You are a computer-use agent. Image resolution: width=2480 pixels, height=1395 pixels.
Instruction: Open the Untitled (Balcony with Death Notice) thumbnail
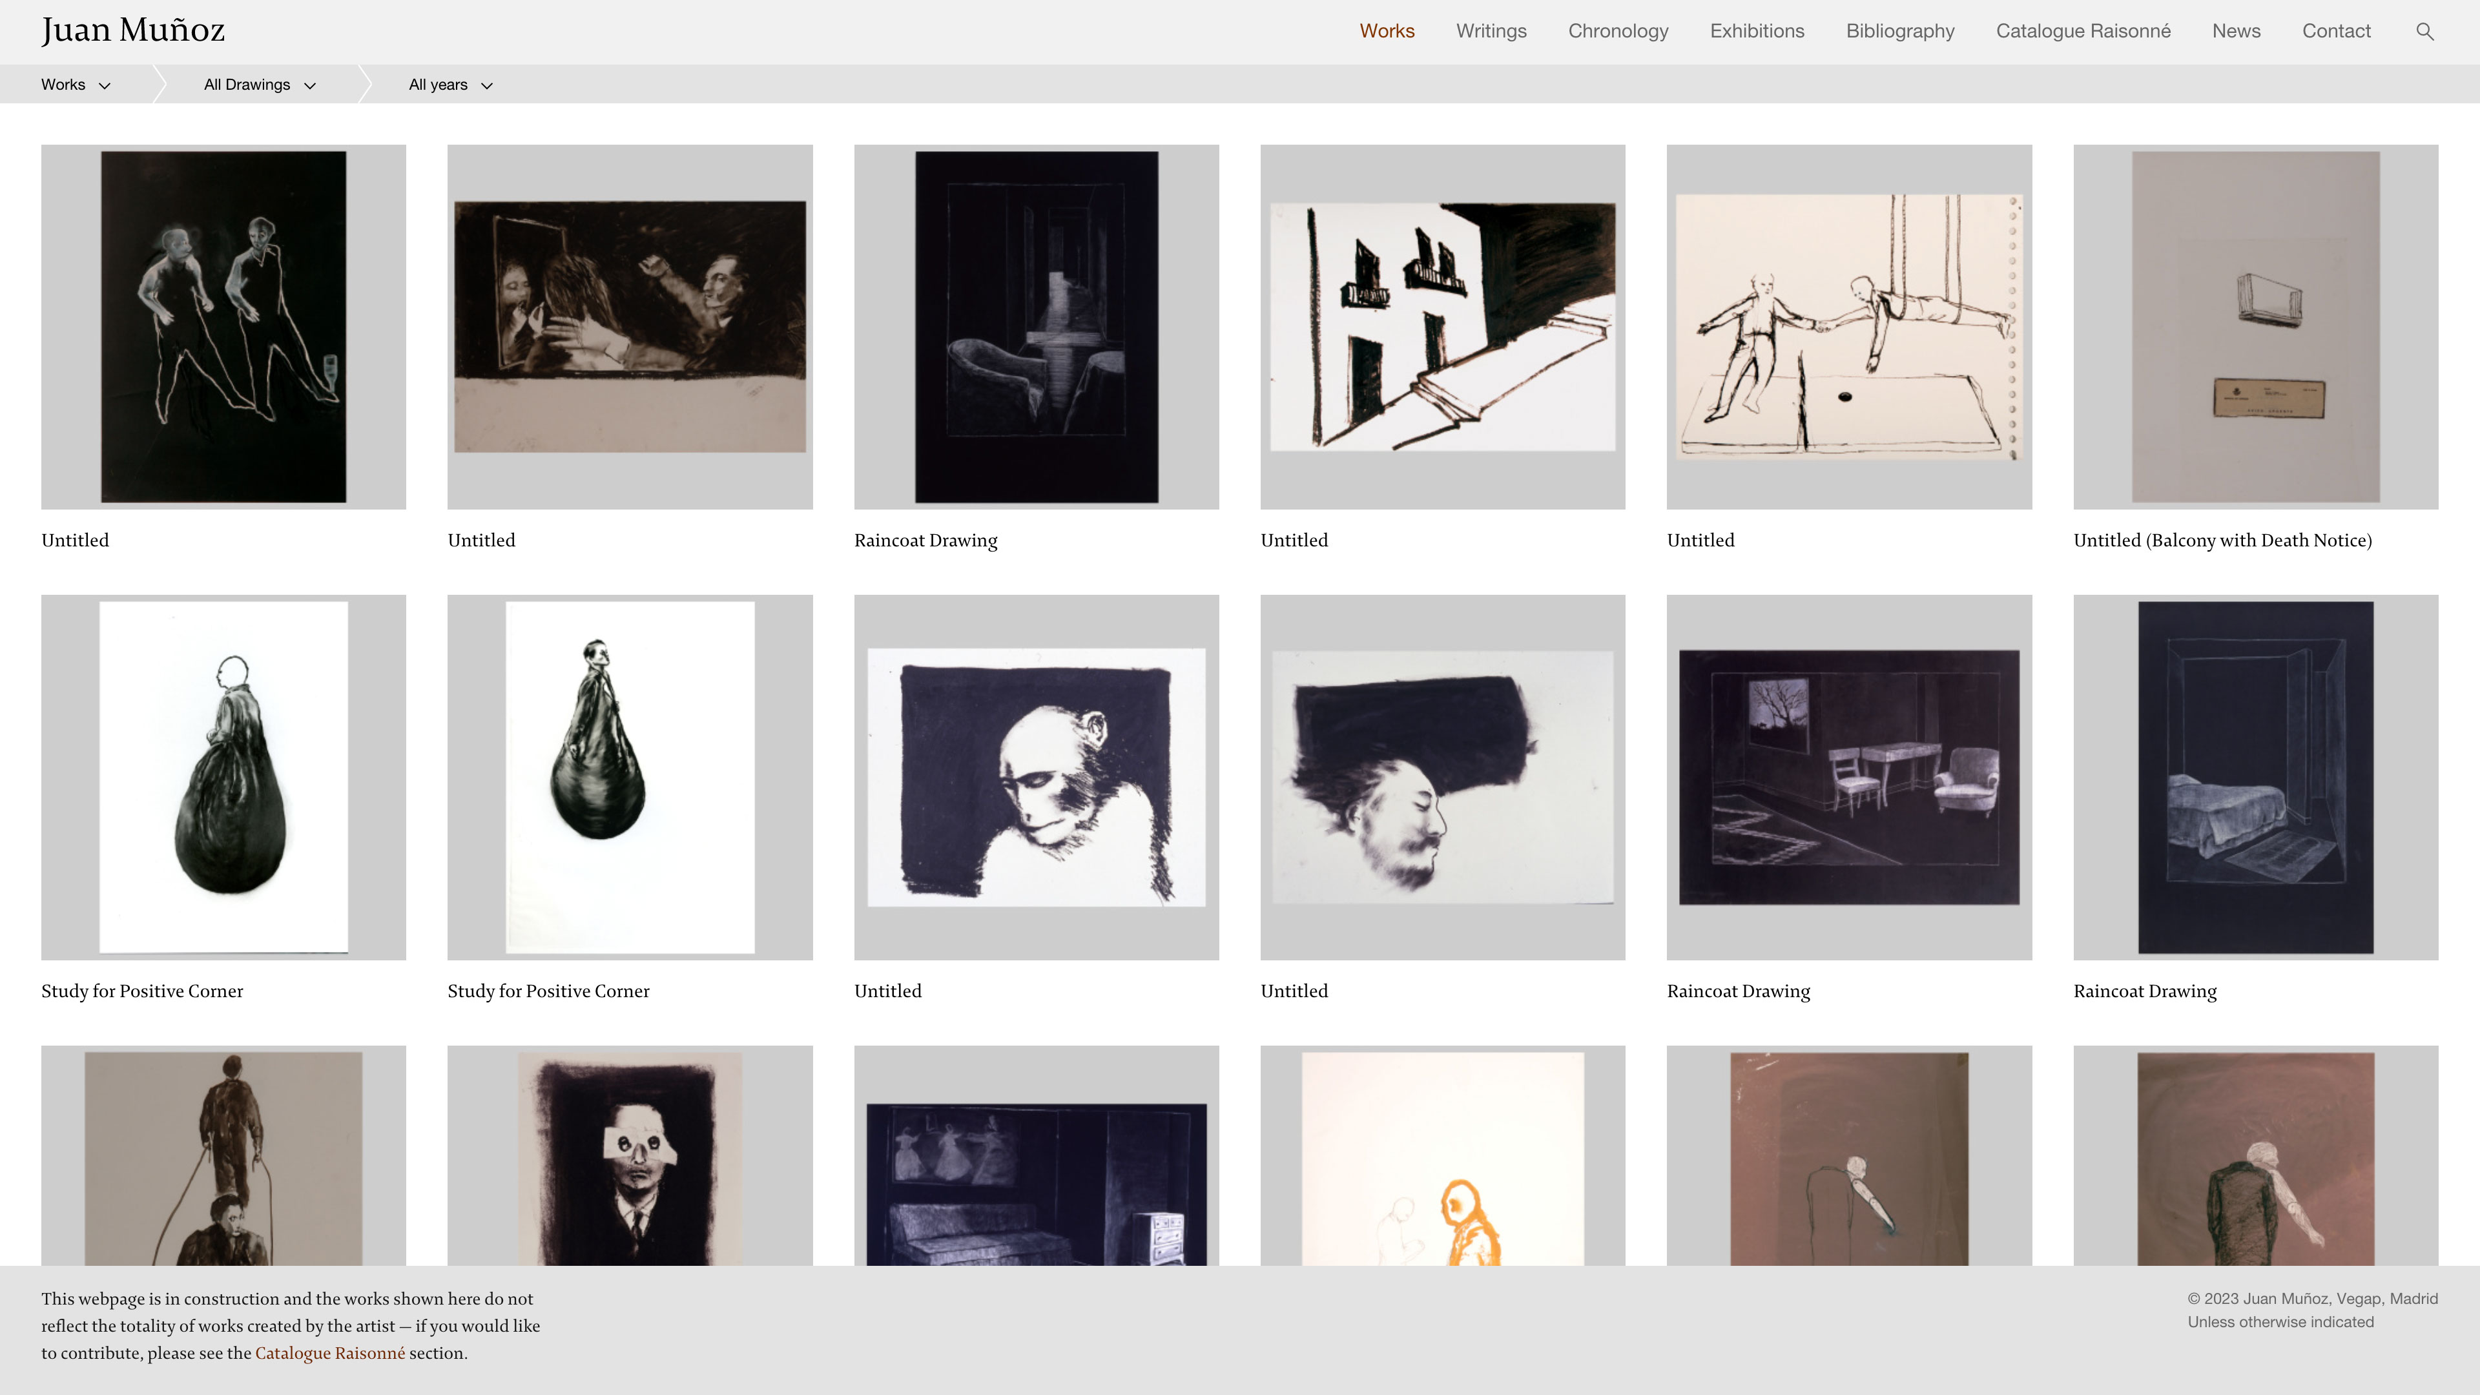2255,326
